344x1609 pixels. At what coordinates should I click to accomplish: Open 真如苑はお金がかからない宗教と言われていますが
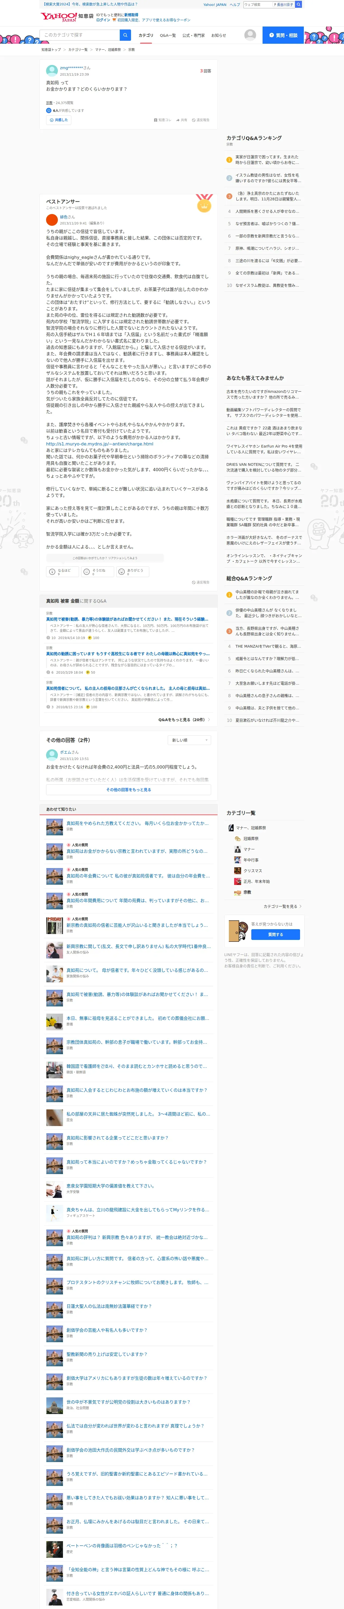click(x=137, y=851)
